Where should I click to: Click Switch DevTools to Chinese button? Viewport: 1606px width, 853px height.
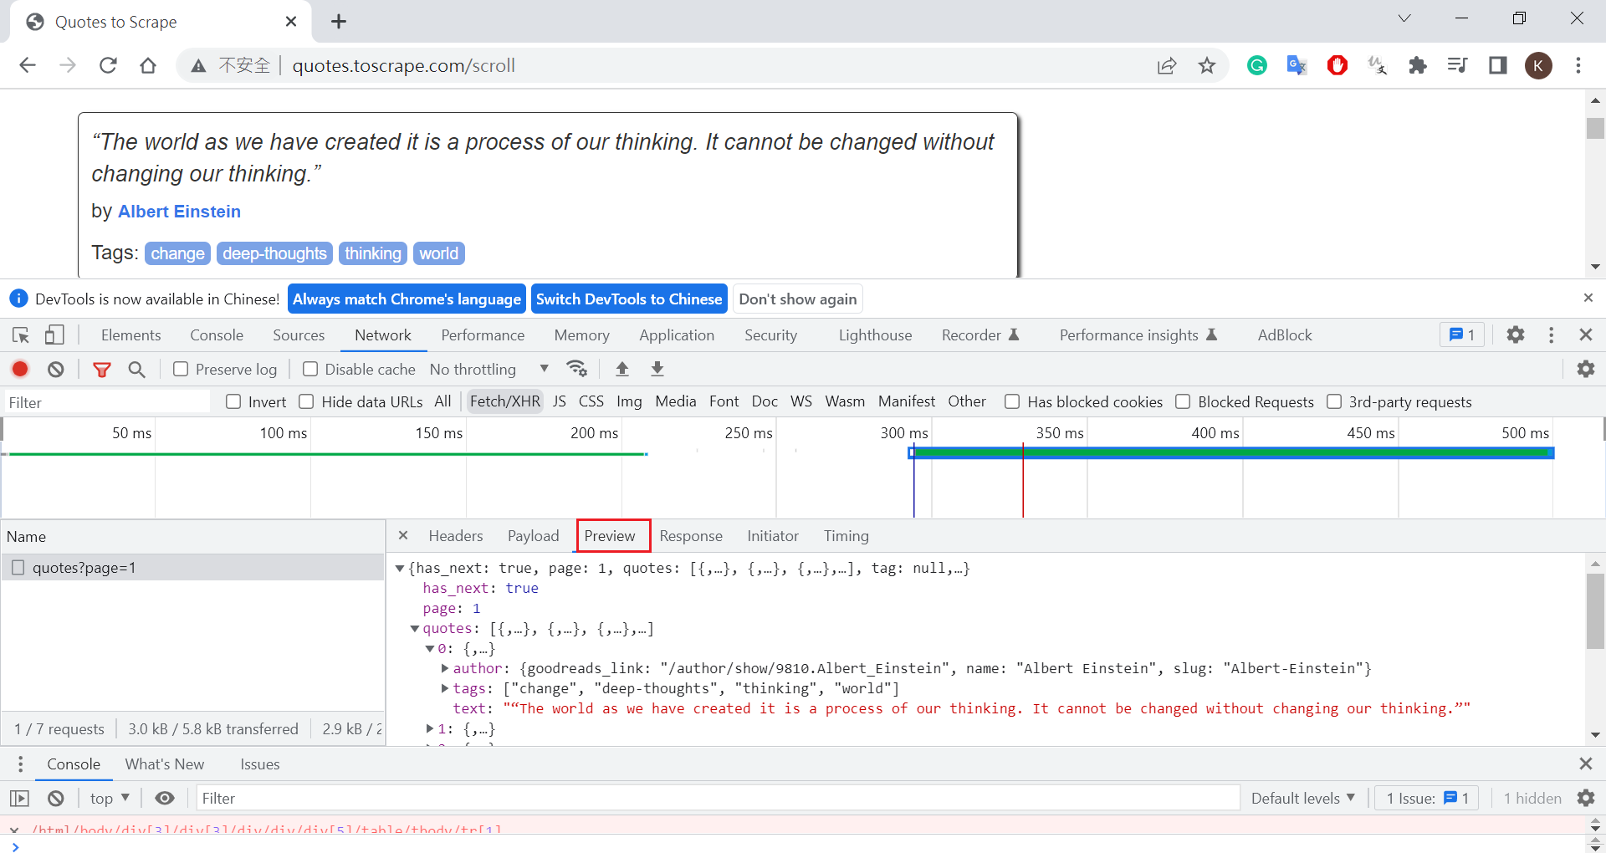coord(628,299)
